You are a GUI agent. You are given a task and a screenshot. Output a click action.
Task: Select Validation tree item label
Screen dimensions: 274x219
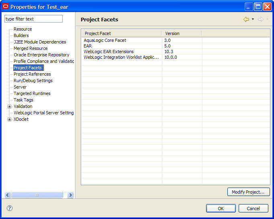(23, 106)
